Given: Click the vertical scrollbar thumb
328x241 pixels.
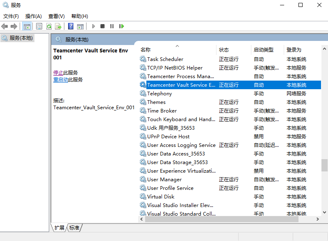Looking at the screenshot, I should (x=324, y=165).
